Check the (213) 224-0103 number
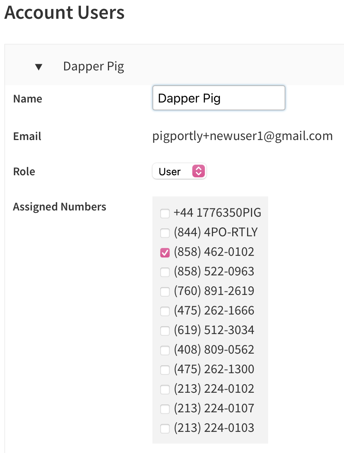The height and width of the screenshot is (453, 344). (x=165, y=429)
